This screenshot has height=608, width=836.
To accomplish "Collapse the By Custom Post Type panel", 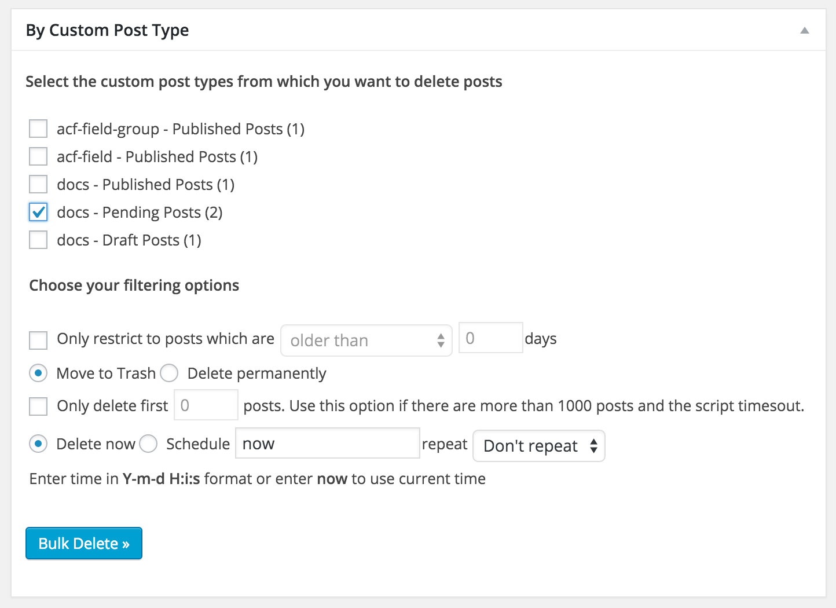I will pyautogui.click(x=804, y=31).
